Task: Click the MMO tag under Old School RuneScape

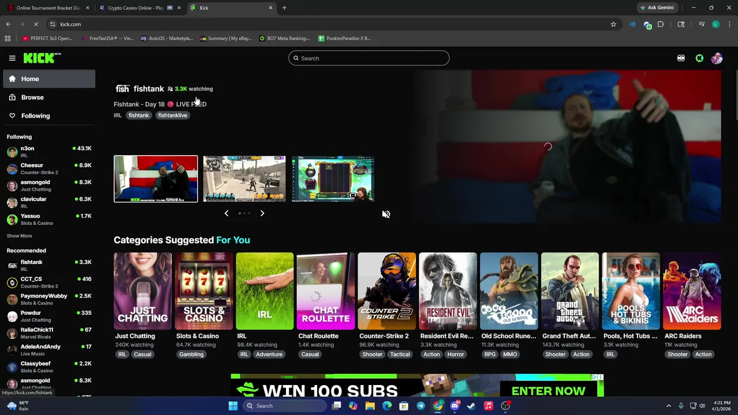Action: click(510, 354)
